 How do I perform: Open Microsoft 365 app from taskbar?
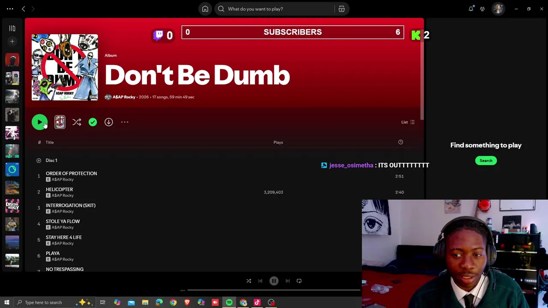coord(201,302)
